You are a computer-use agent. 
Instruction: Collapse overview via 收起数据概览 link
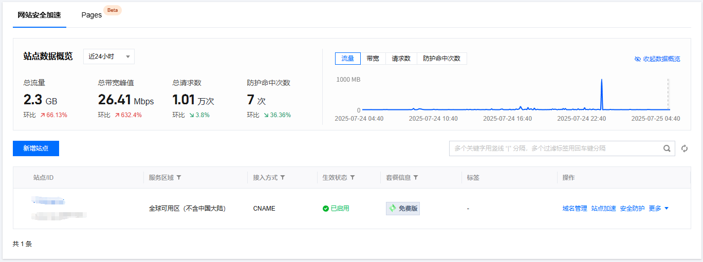click(x=657, y=59)
